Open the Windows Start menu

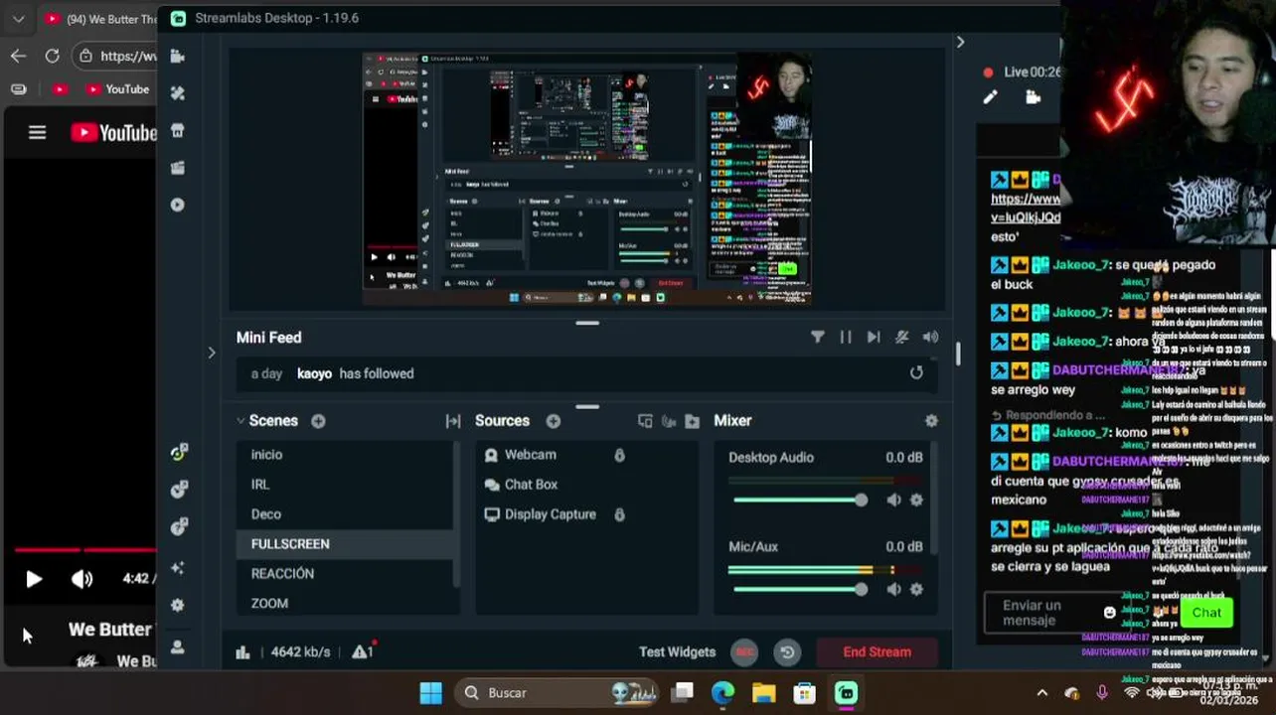pyautogui.click(x=430, y=692)
